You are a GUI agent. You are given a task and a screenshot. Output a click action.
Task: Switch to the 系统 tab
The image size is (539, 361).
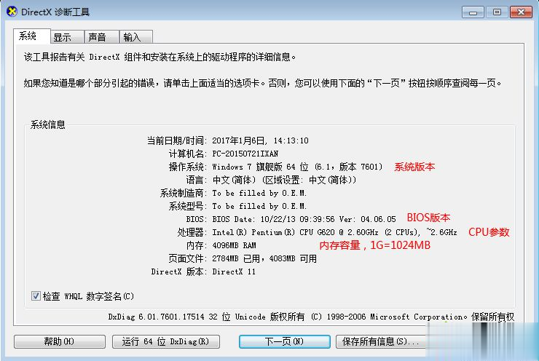click(x=32, y=36)
